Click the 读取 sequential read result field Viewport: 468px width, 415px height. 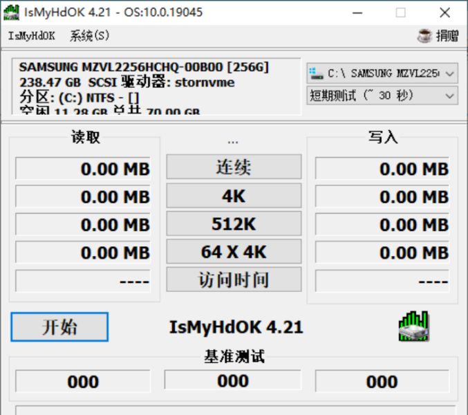(x=83, y=168)
